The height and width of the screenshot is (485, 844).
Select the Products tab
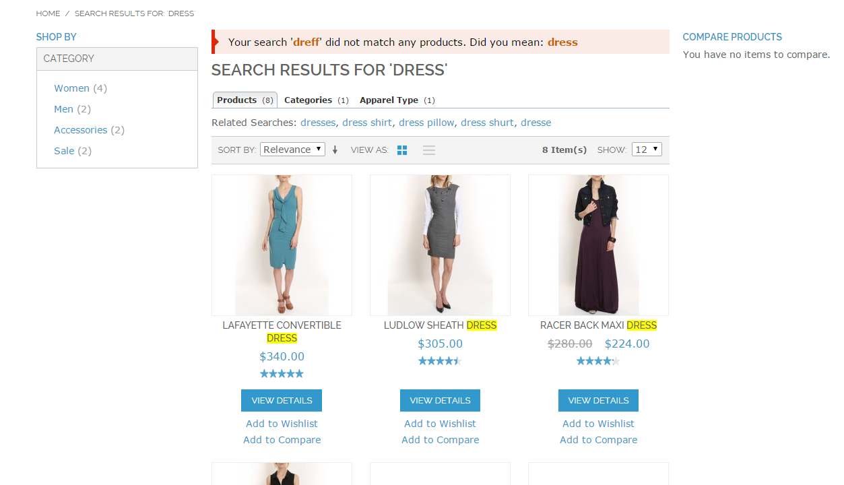click(245, 100)
